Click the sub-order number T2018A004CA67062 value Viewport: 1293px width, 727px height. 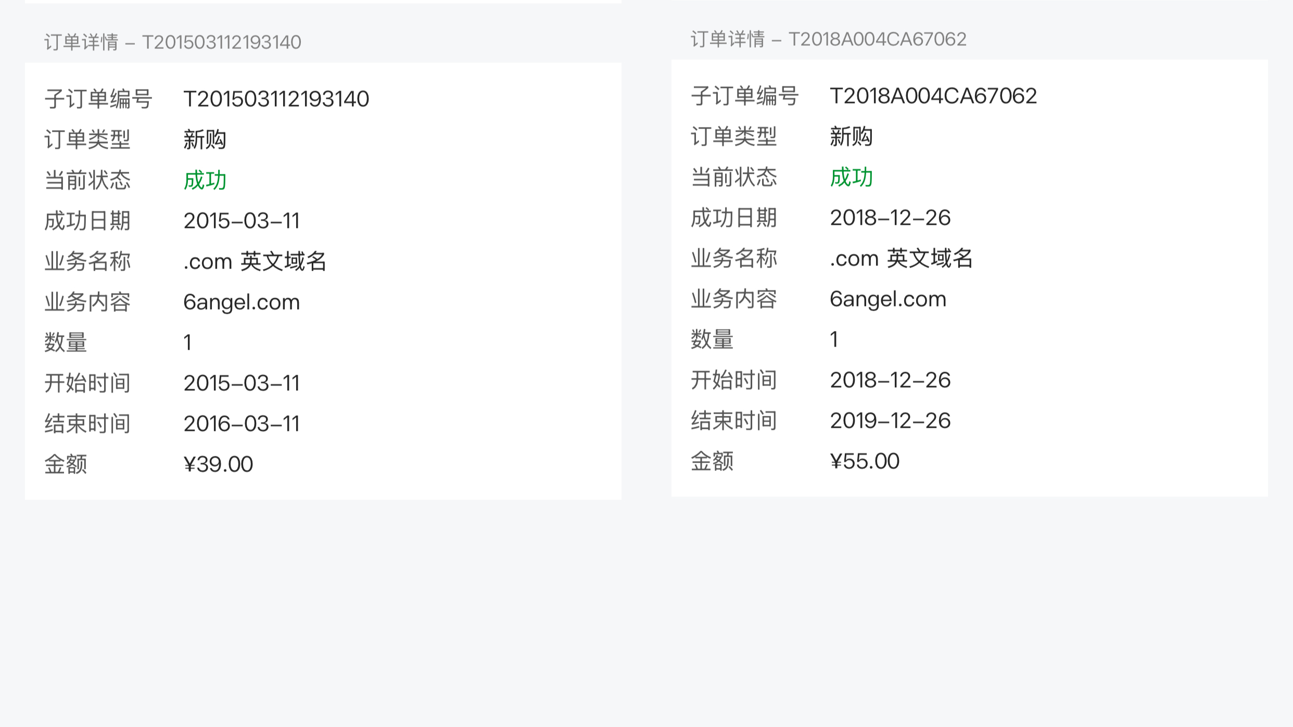pyautogui.click(x=933, y=95)
